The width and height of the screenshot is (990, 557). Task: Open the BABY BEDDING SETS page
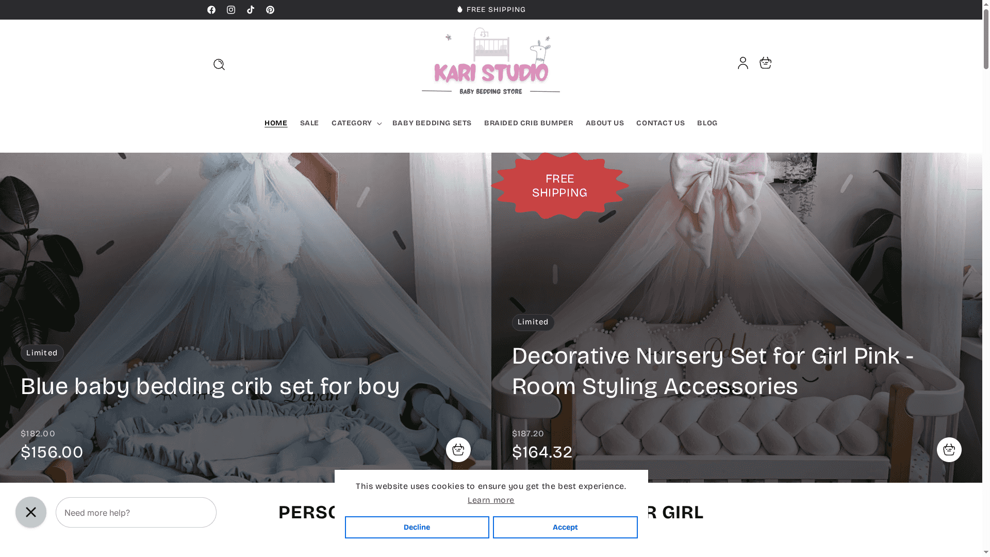tap(432, 123)
